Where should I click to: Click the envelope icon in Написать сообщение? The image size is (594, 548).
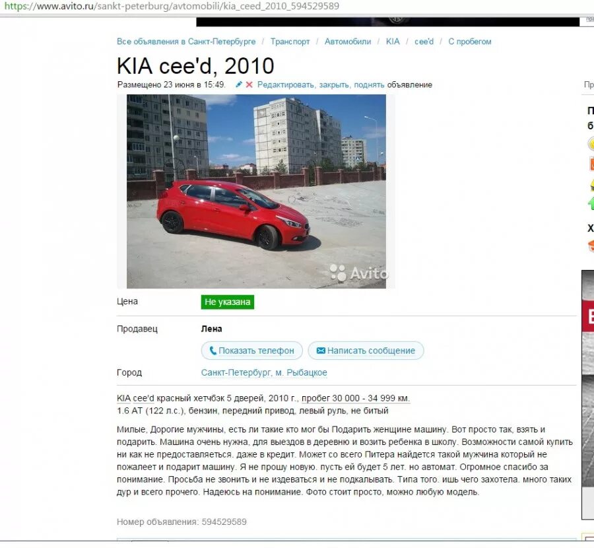[321, 351]
